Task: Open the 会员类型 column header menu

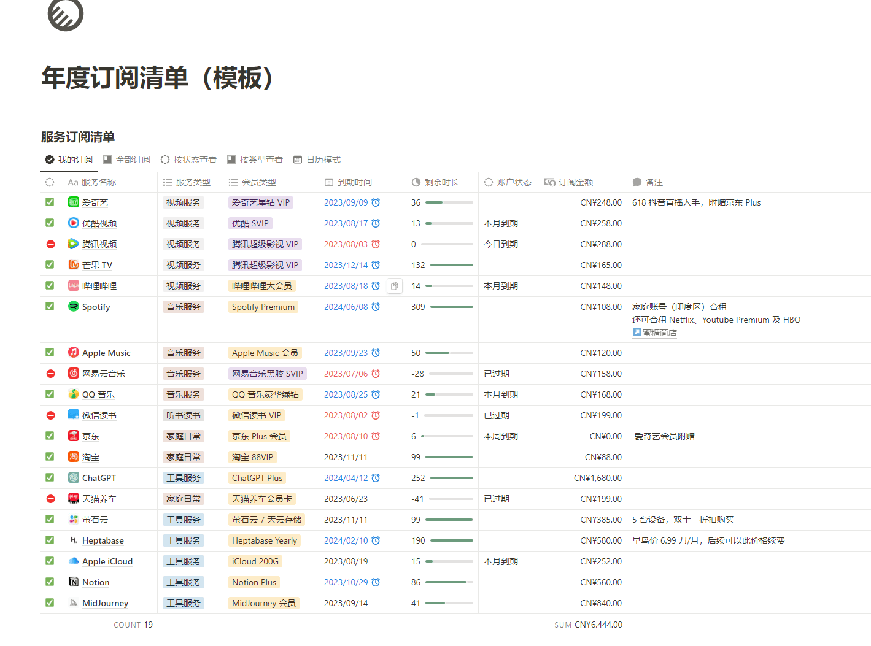Action: point(271,182)
